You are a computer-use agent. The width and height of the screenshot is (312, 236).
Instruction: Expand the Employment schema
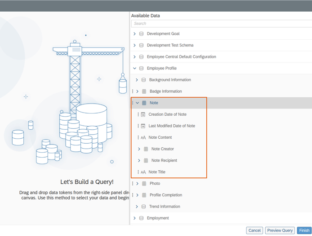tap(134, 218)
